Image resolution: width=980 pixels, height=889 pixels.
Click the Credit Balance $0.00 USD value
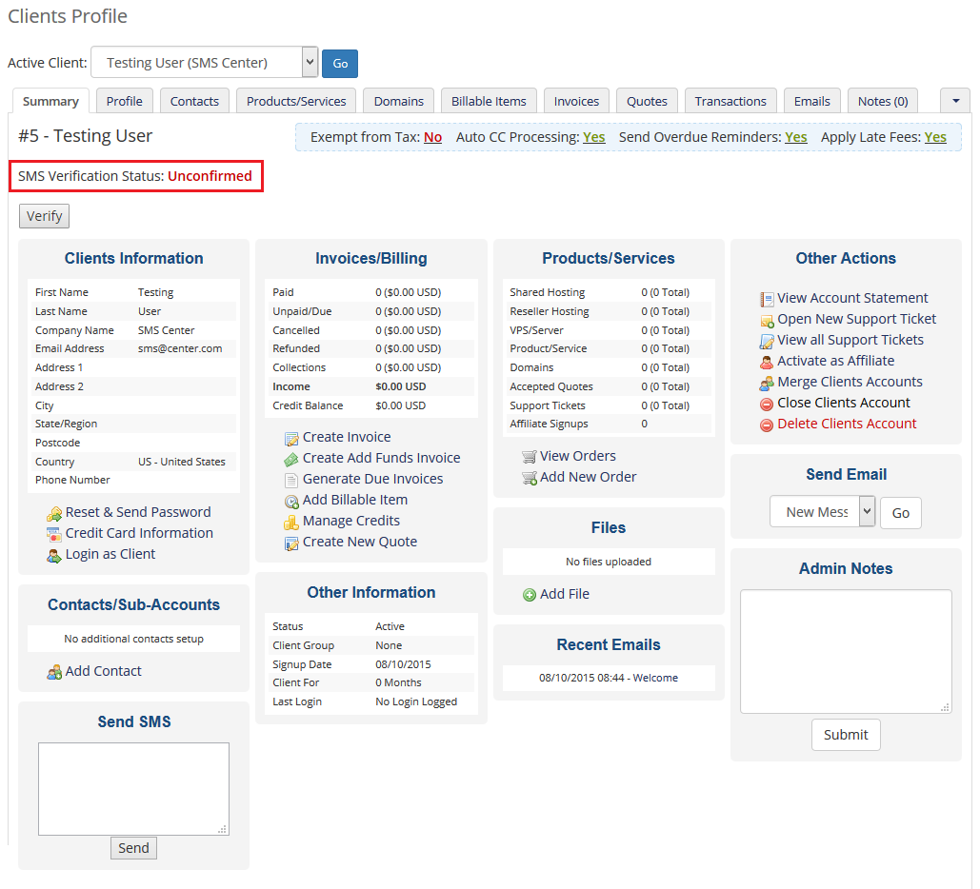(401, 406)
